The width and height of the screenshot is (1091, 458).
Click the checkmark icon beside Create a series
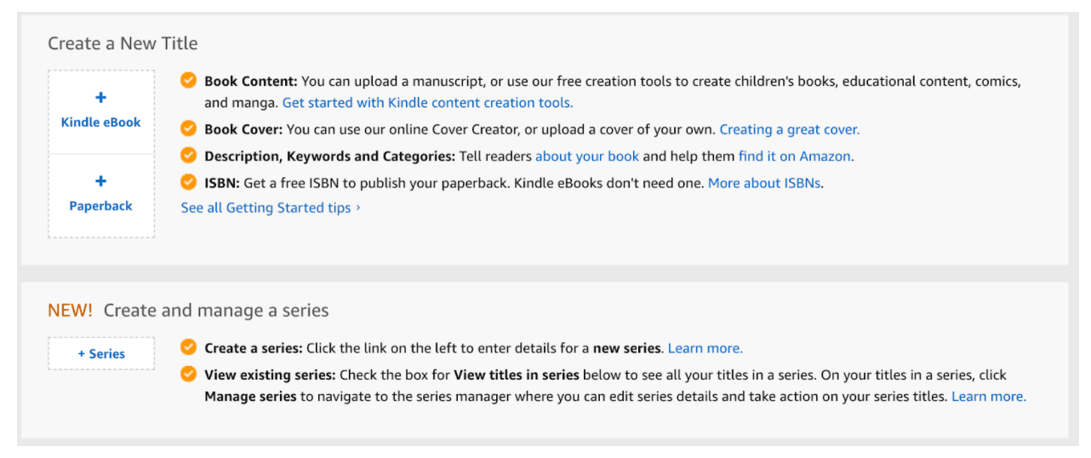click(x=188, y=347)
